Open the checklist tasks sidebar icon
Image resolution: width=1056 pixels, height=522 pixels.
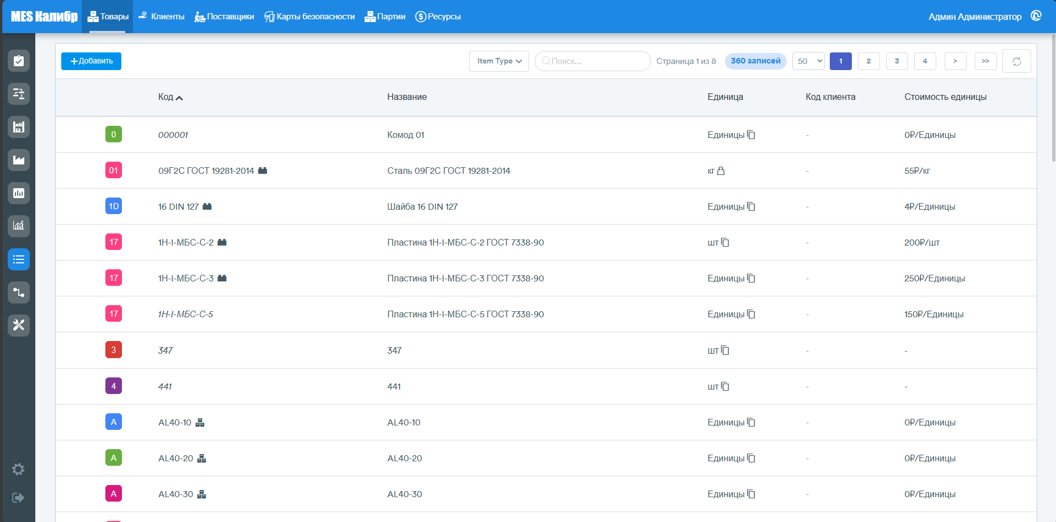pos(19,61)
